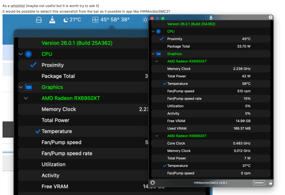Click the water drop icon in title bar

point(211,17)
